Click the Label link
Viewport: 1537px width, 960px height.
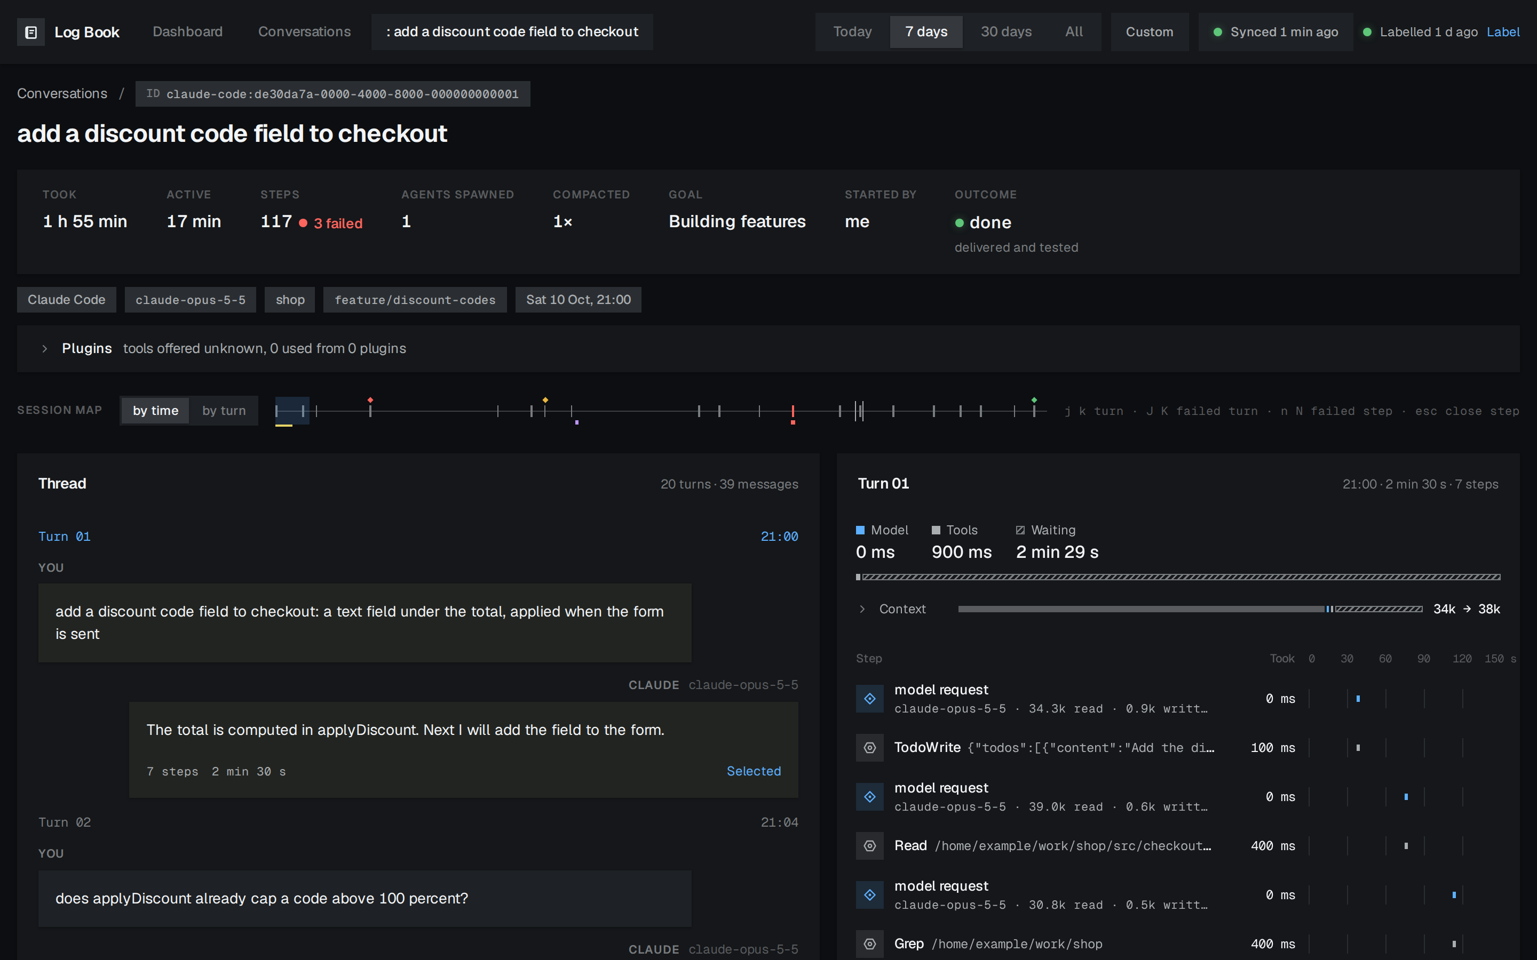tap(1503, 32)
